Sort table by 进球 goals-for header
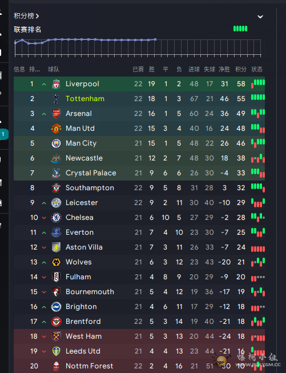The height and width of the screenshot is (373, 286). tap(194, 69)
